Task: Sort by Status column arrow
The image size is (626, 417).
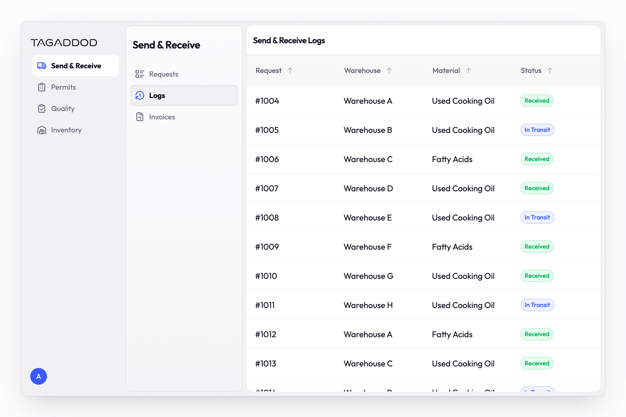Action: coord(550,70)
